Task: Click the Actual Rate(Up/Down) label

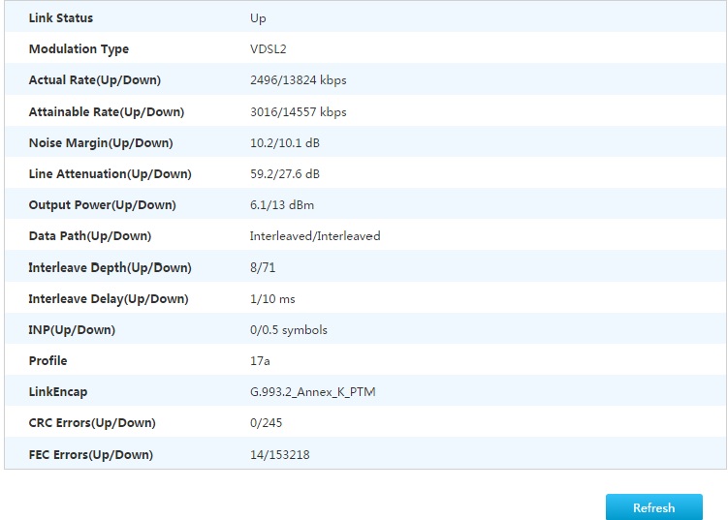Action: coord(95,80)
